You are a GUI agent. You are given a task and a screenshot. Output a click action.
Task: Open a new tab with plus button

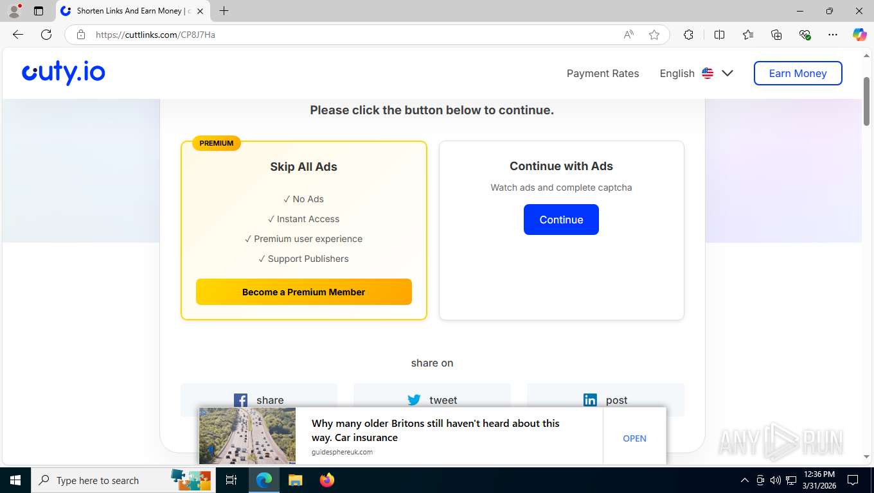click(224, 11)
